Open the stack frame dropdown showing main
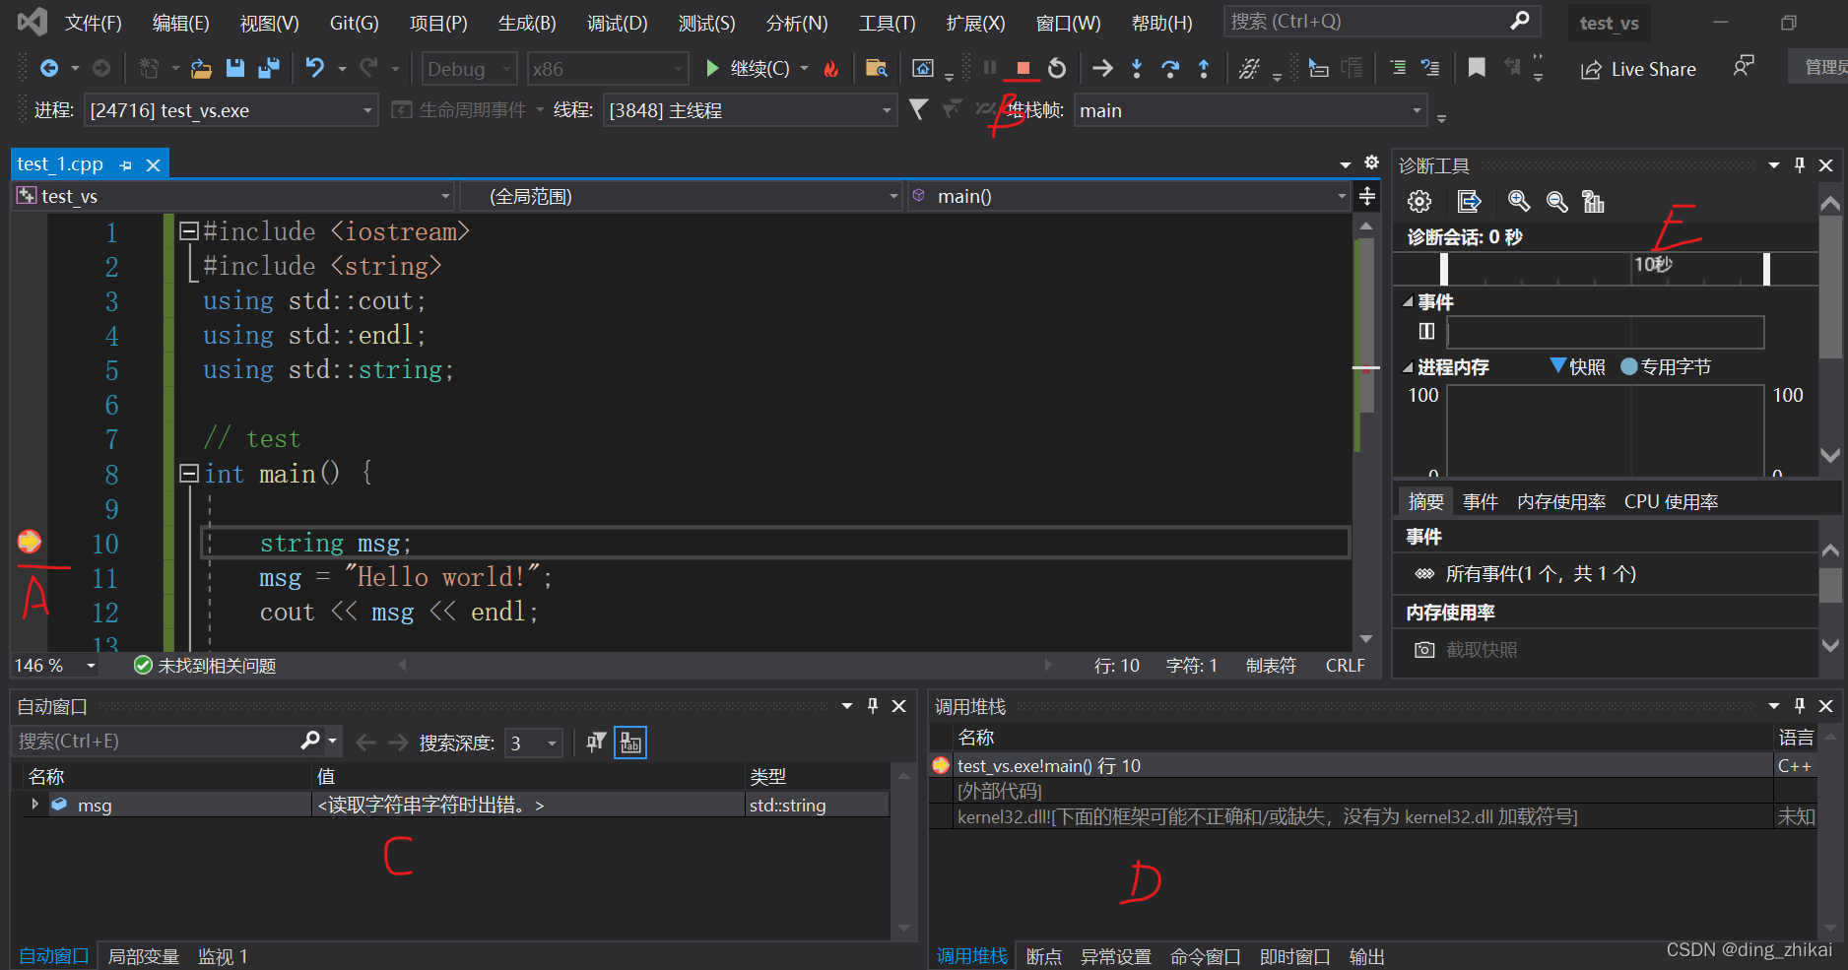This screenshot has width=1848, height=970. [x=1250, y=110]
